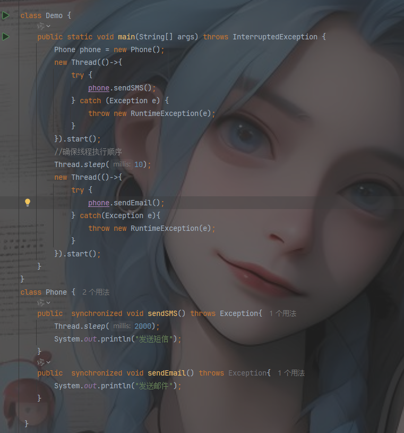The height and width of the screenshot is (433, 404).
Task: Click the inlay icon above the sendSMS method
Action: coord(41,303)
